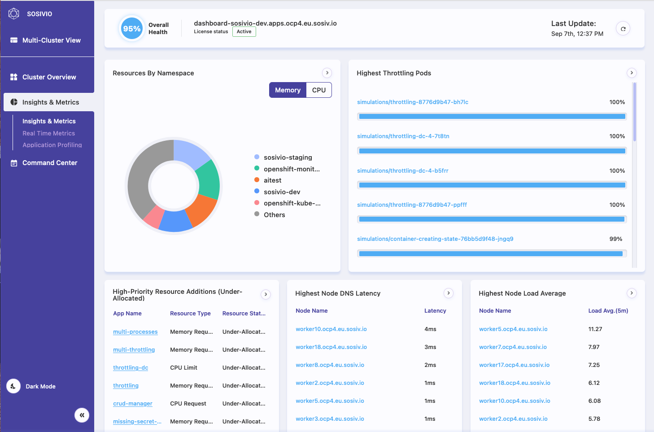Image resolution: width=654 pixels, height=432 pixels.
Task: Click the Dark Mode moon icon
Action: tap(13, 386)
